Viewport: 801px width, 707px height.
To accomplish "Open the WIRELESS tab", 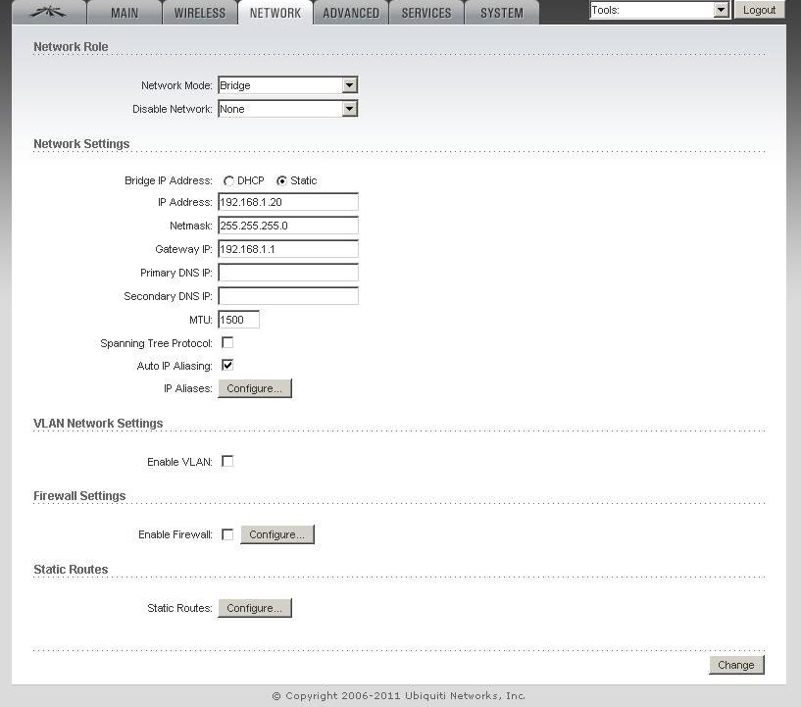I will click(x=200, y=13).
